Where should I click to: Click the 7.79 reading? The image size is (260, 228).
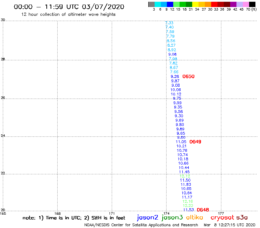[x=170, y=36]
